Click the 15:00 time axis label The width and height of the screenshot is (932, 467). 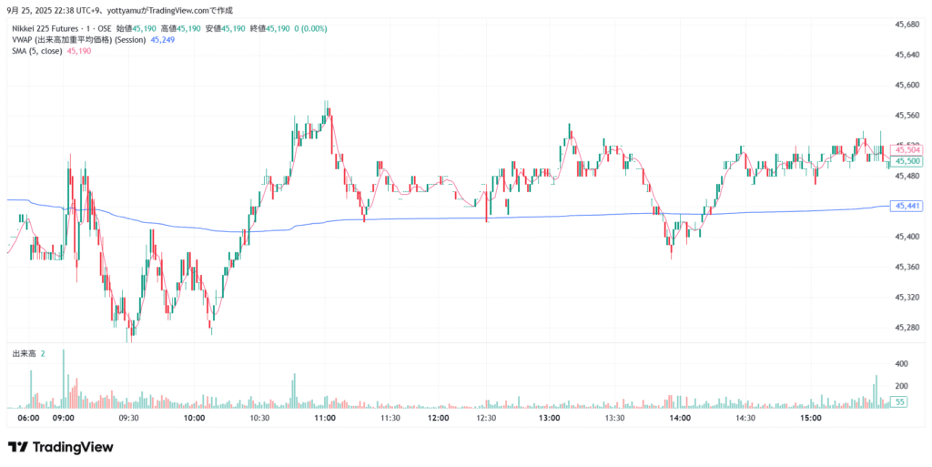811,419
